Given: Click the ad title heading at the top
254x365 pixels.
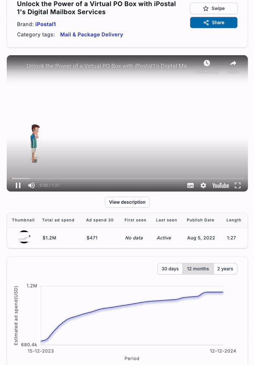Looking at the screenshot, I should [96, 8].
